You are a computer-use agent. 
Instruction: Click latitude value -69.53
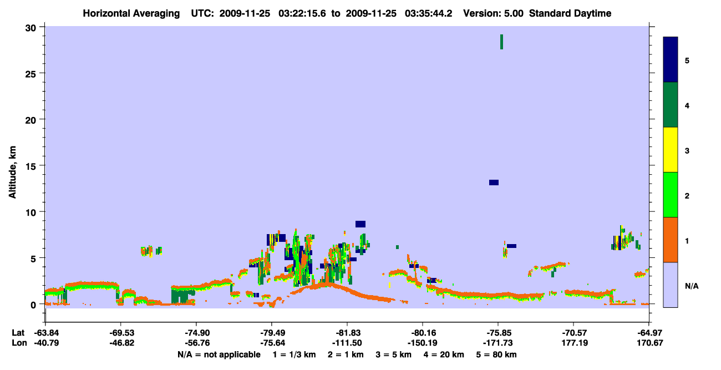tap(121, 333)
